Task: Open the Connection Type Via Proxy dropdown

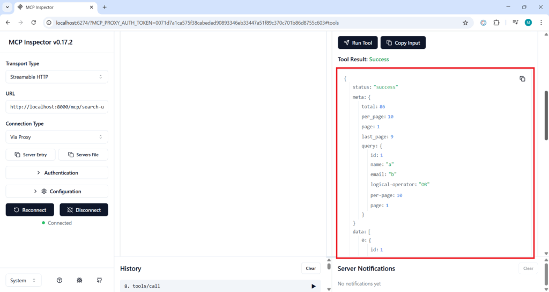Action: point(56,137)
